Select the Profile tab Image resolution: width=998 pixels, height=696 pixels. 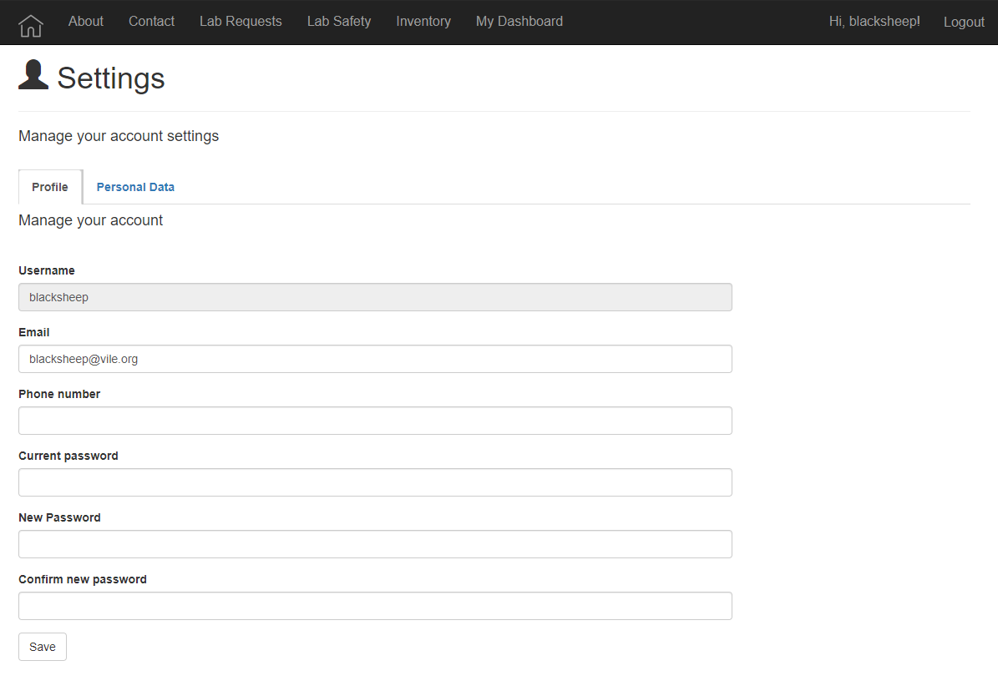[50, 187]
